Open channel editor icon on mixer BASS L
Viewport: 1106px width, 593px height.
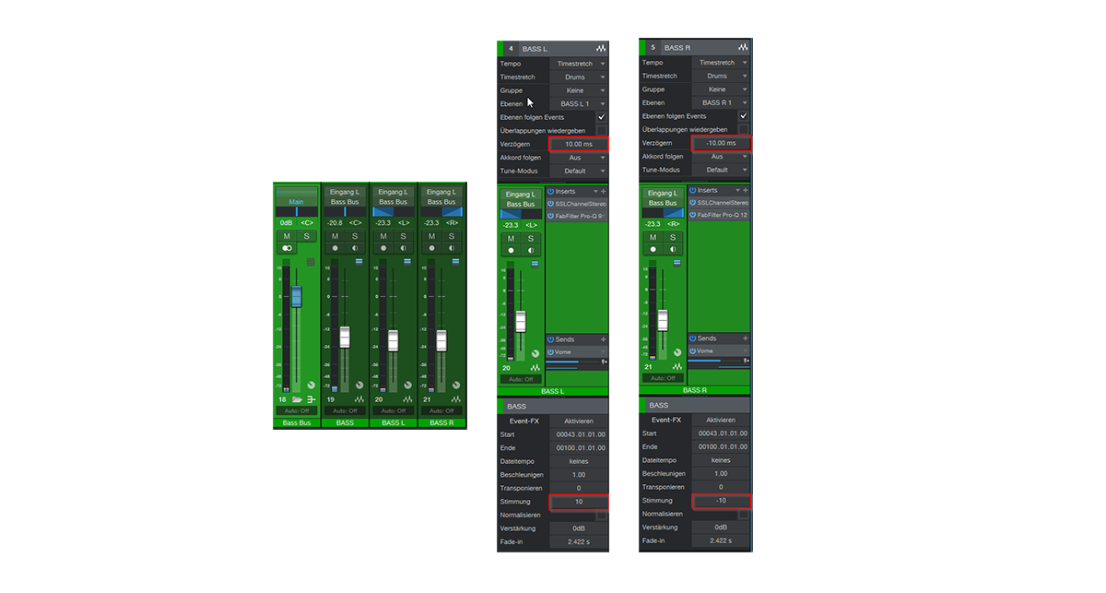click(x=408, y=262)
